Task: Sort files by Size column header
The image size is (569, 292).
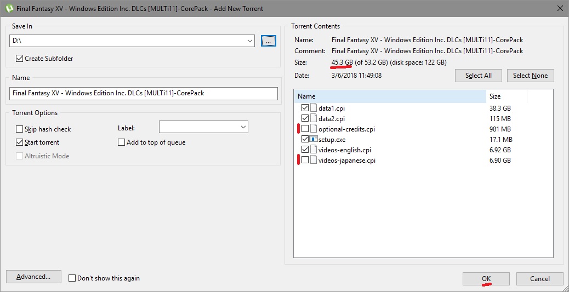Action: pos(506,96)
